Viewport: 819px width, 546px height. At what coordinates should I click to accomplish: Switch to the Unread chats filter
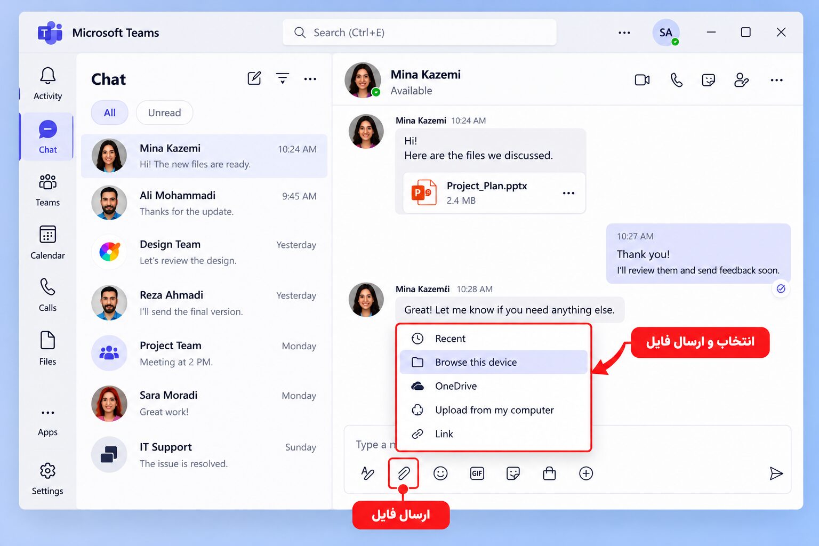(164, 113)
